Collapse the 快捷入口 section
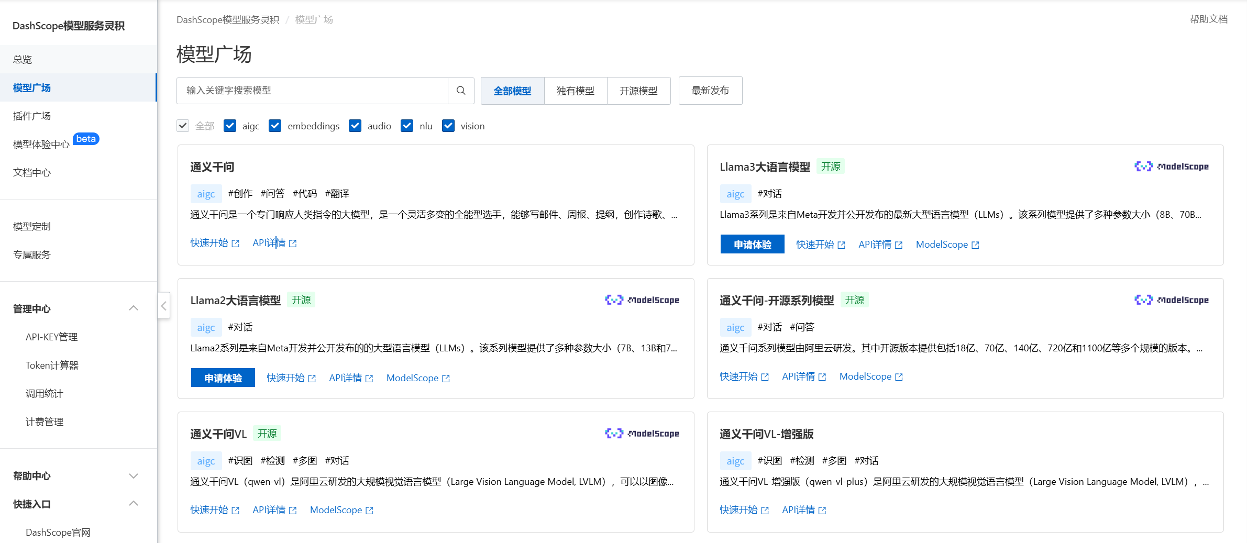The width and height of the screenshot is (1247, 543). click(x=134, y=504)
